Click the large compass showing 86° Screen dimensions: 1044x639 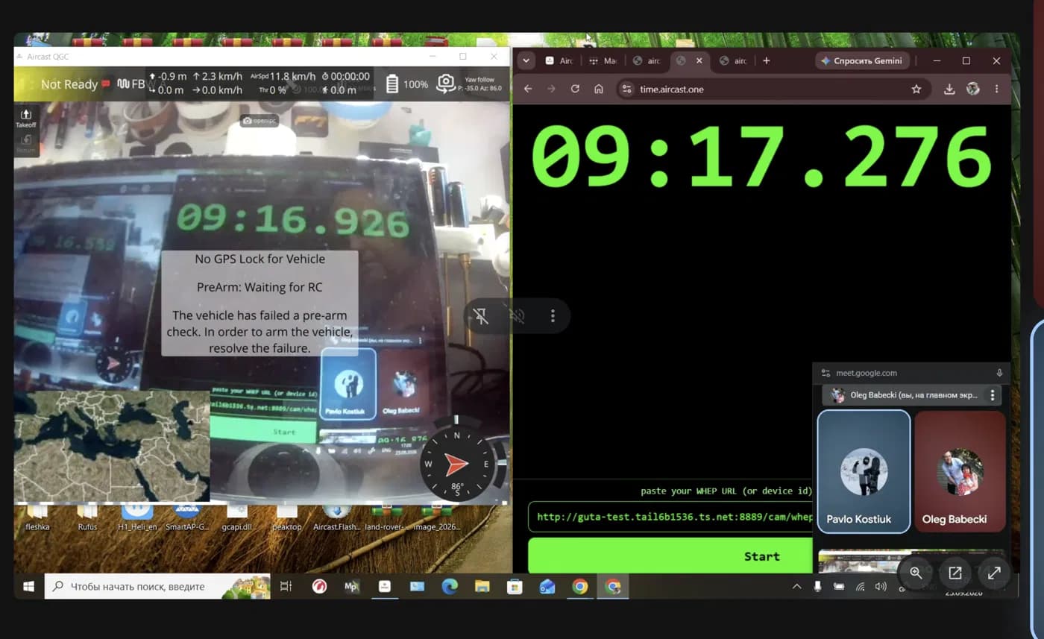point(456,465)
